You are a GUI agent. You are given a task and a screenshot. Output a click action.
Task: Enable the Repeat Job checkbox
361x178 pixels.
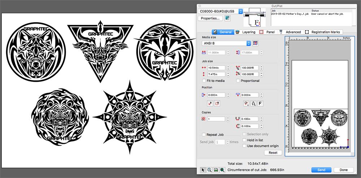click(x=204, y=135)
